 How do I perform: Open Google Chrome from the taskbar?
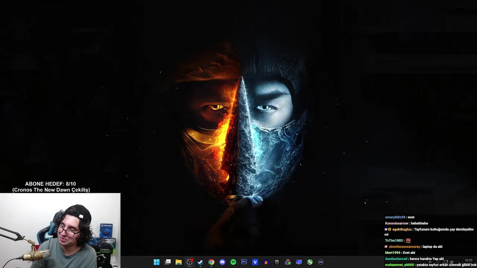(211, 262)
